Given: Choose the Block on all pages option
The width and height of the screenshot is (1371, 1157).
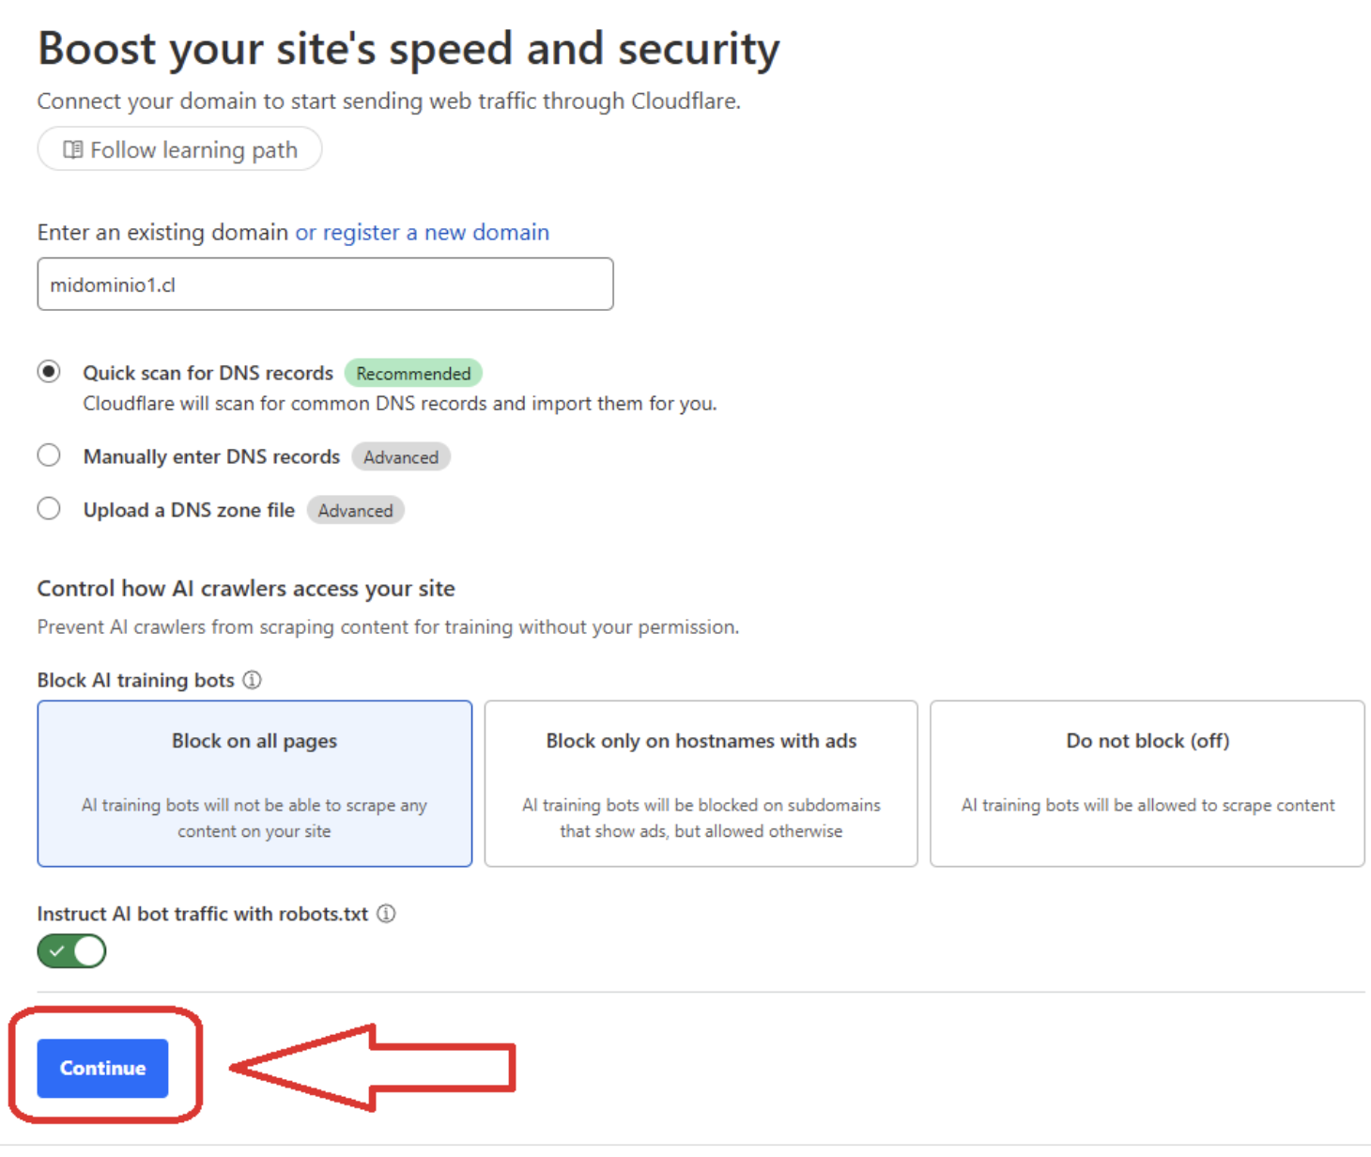Looking at the screenshot, I should (254, 783).
